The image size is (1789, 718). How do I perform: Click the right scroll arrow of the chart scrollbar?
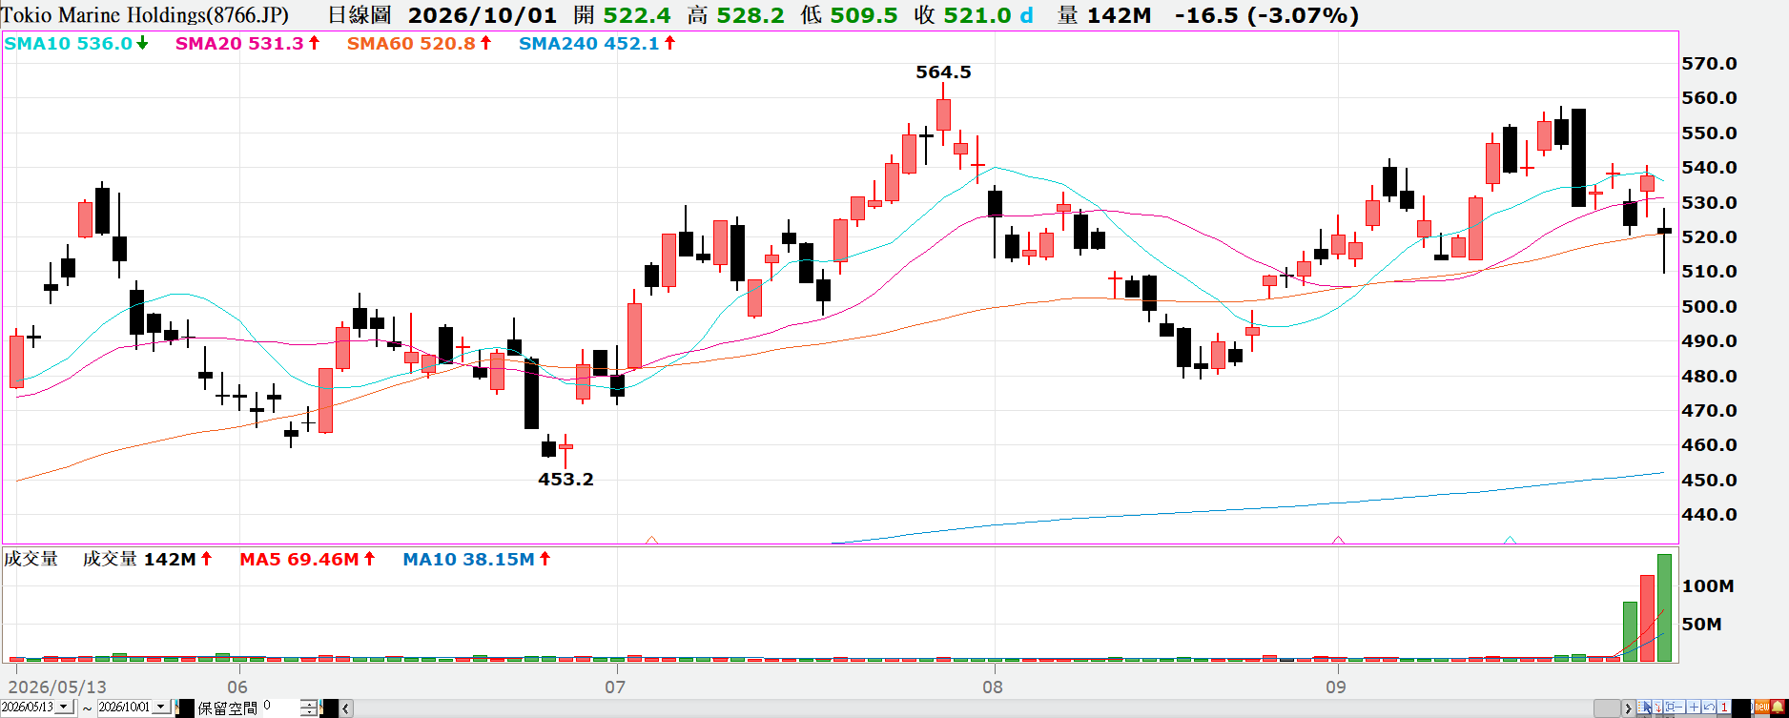click(1629, 708)
